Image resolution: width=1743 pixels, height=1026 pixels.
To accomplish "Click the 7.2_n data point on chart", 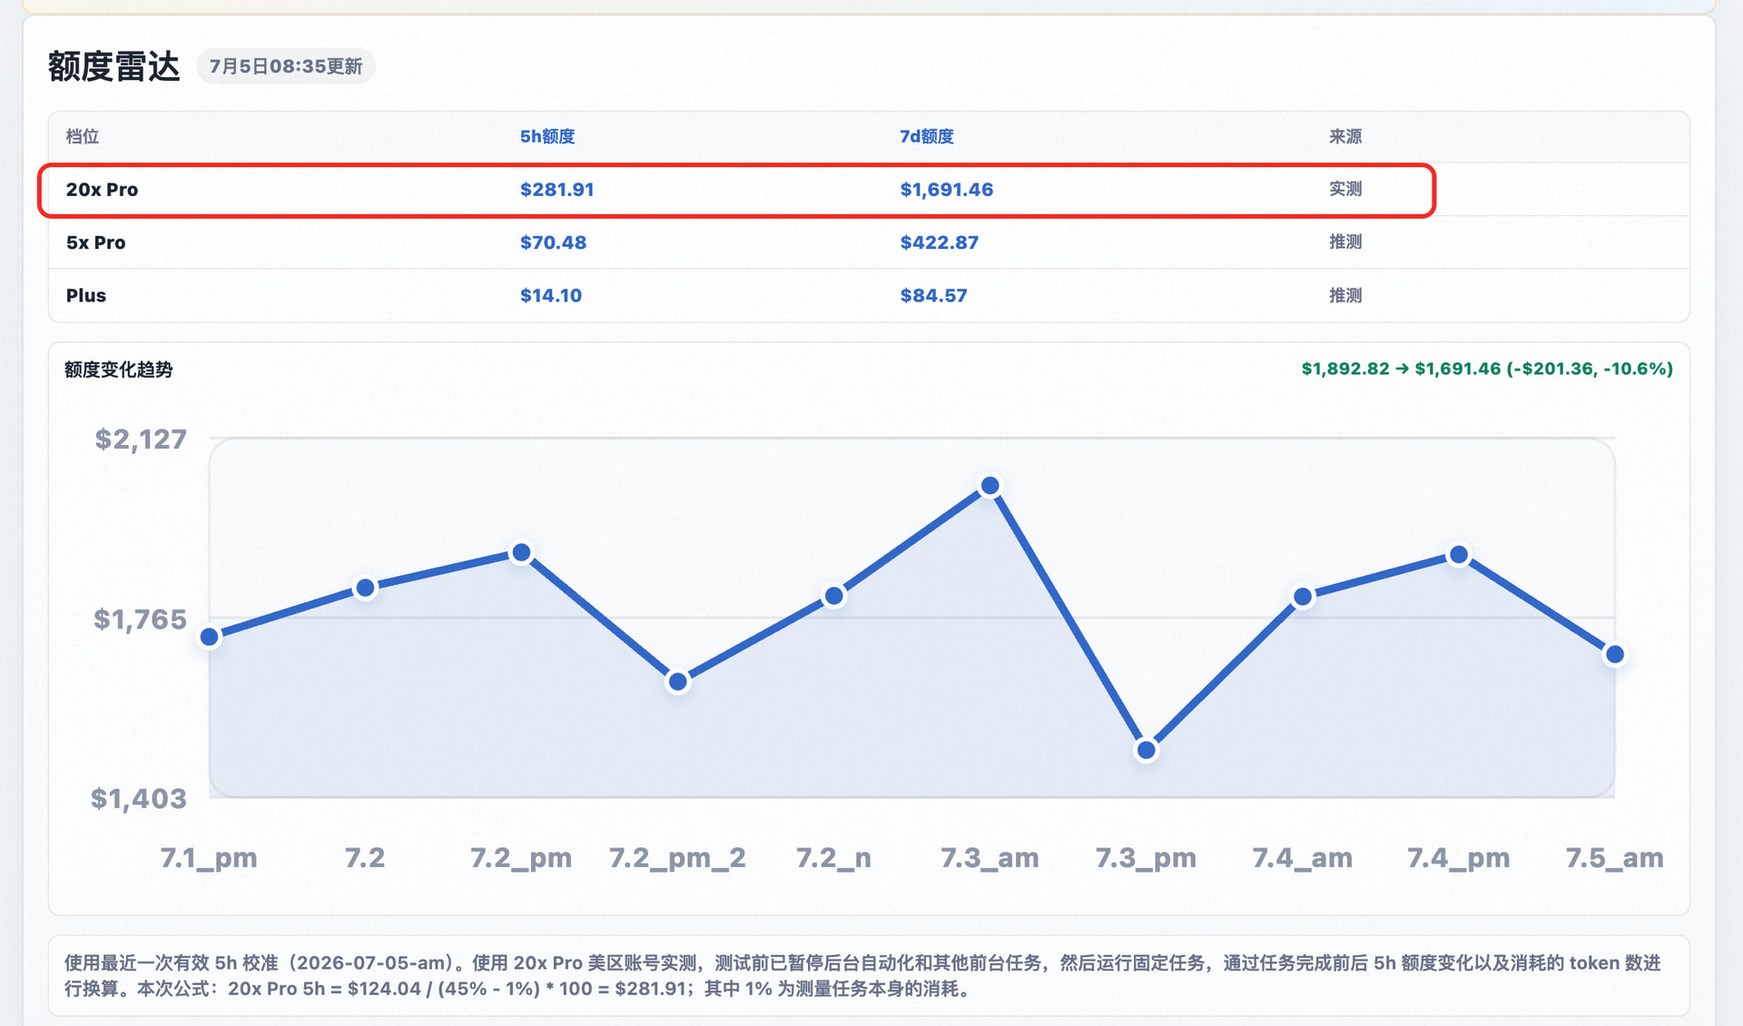I will [x=834, y=597].
